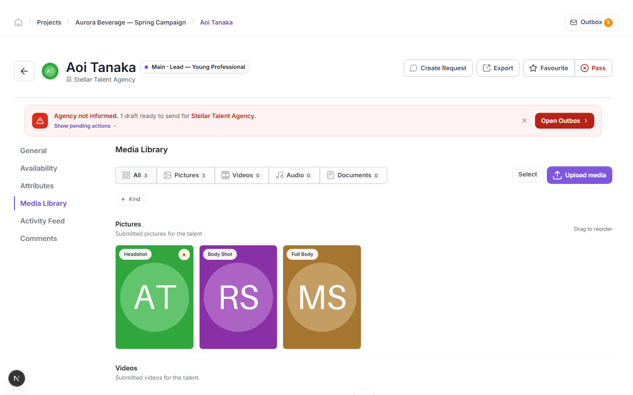Open the Full Body MS picture
The image size is (633, 395).
322,297
